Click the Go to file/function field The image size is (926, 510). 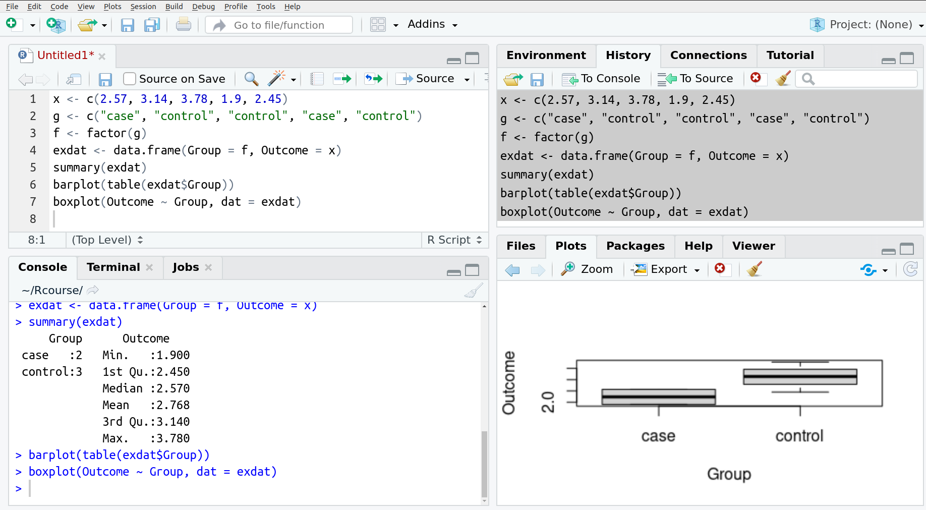[278, 25]
